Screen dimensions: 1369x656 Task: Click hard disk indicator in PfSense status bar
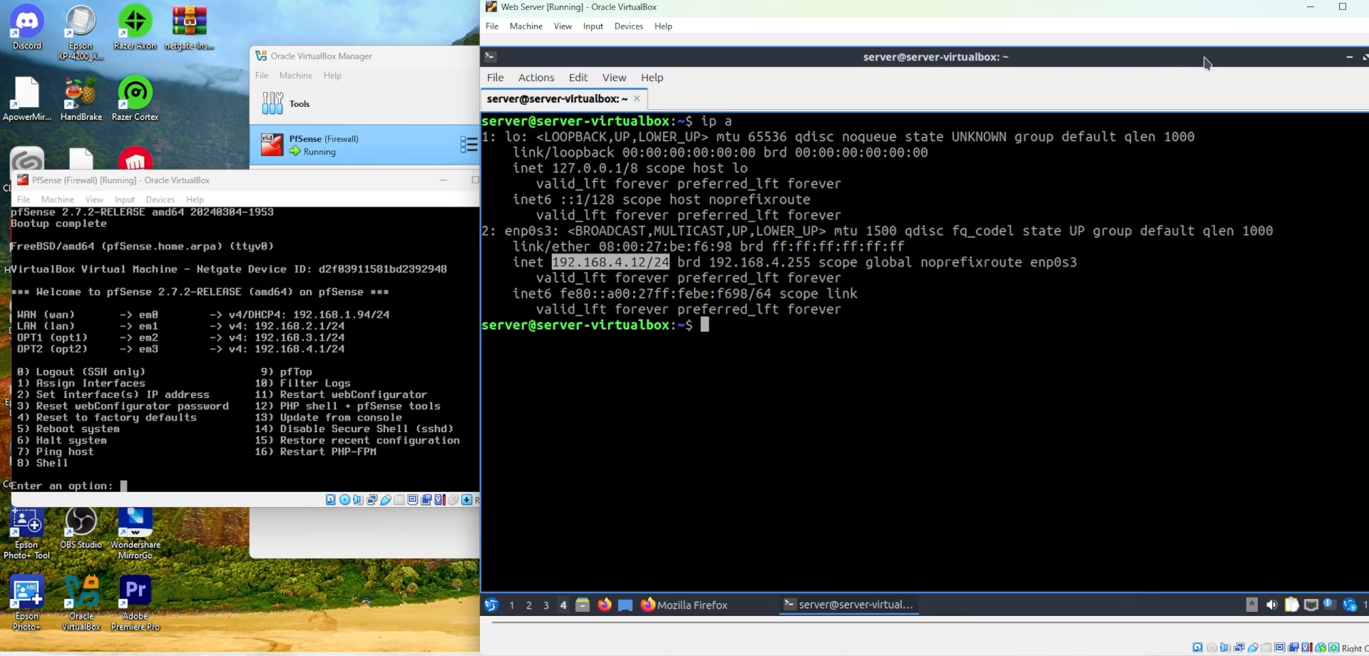(x=331, y=500)
